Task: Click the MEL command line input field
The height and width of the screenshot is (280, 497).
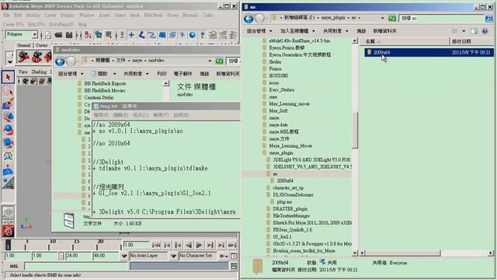Action: (76, 266)
